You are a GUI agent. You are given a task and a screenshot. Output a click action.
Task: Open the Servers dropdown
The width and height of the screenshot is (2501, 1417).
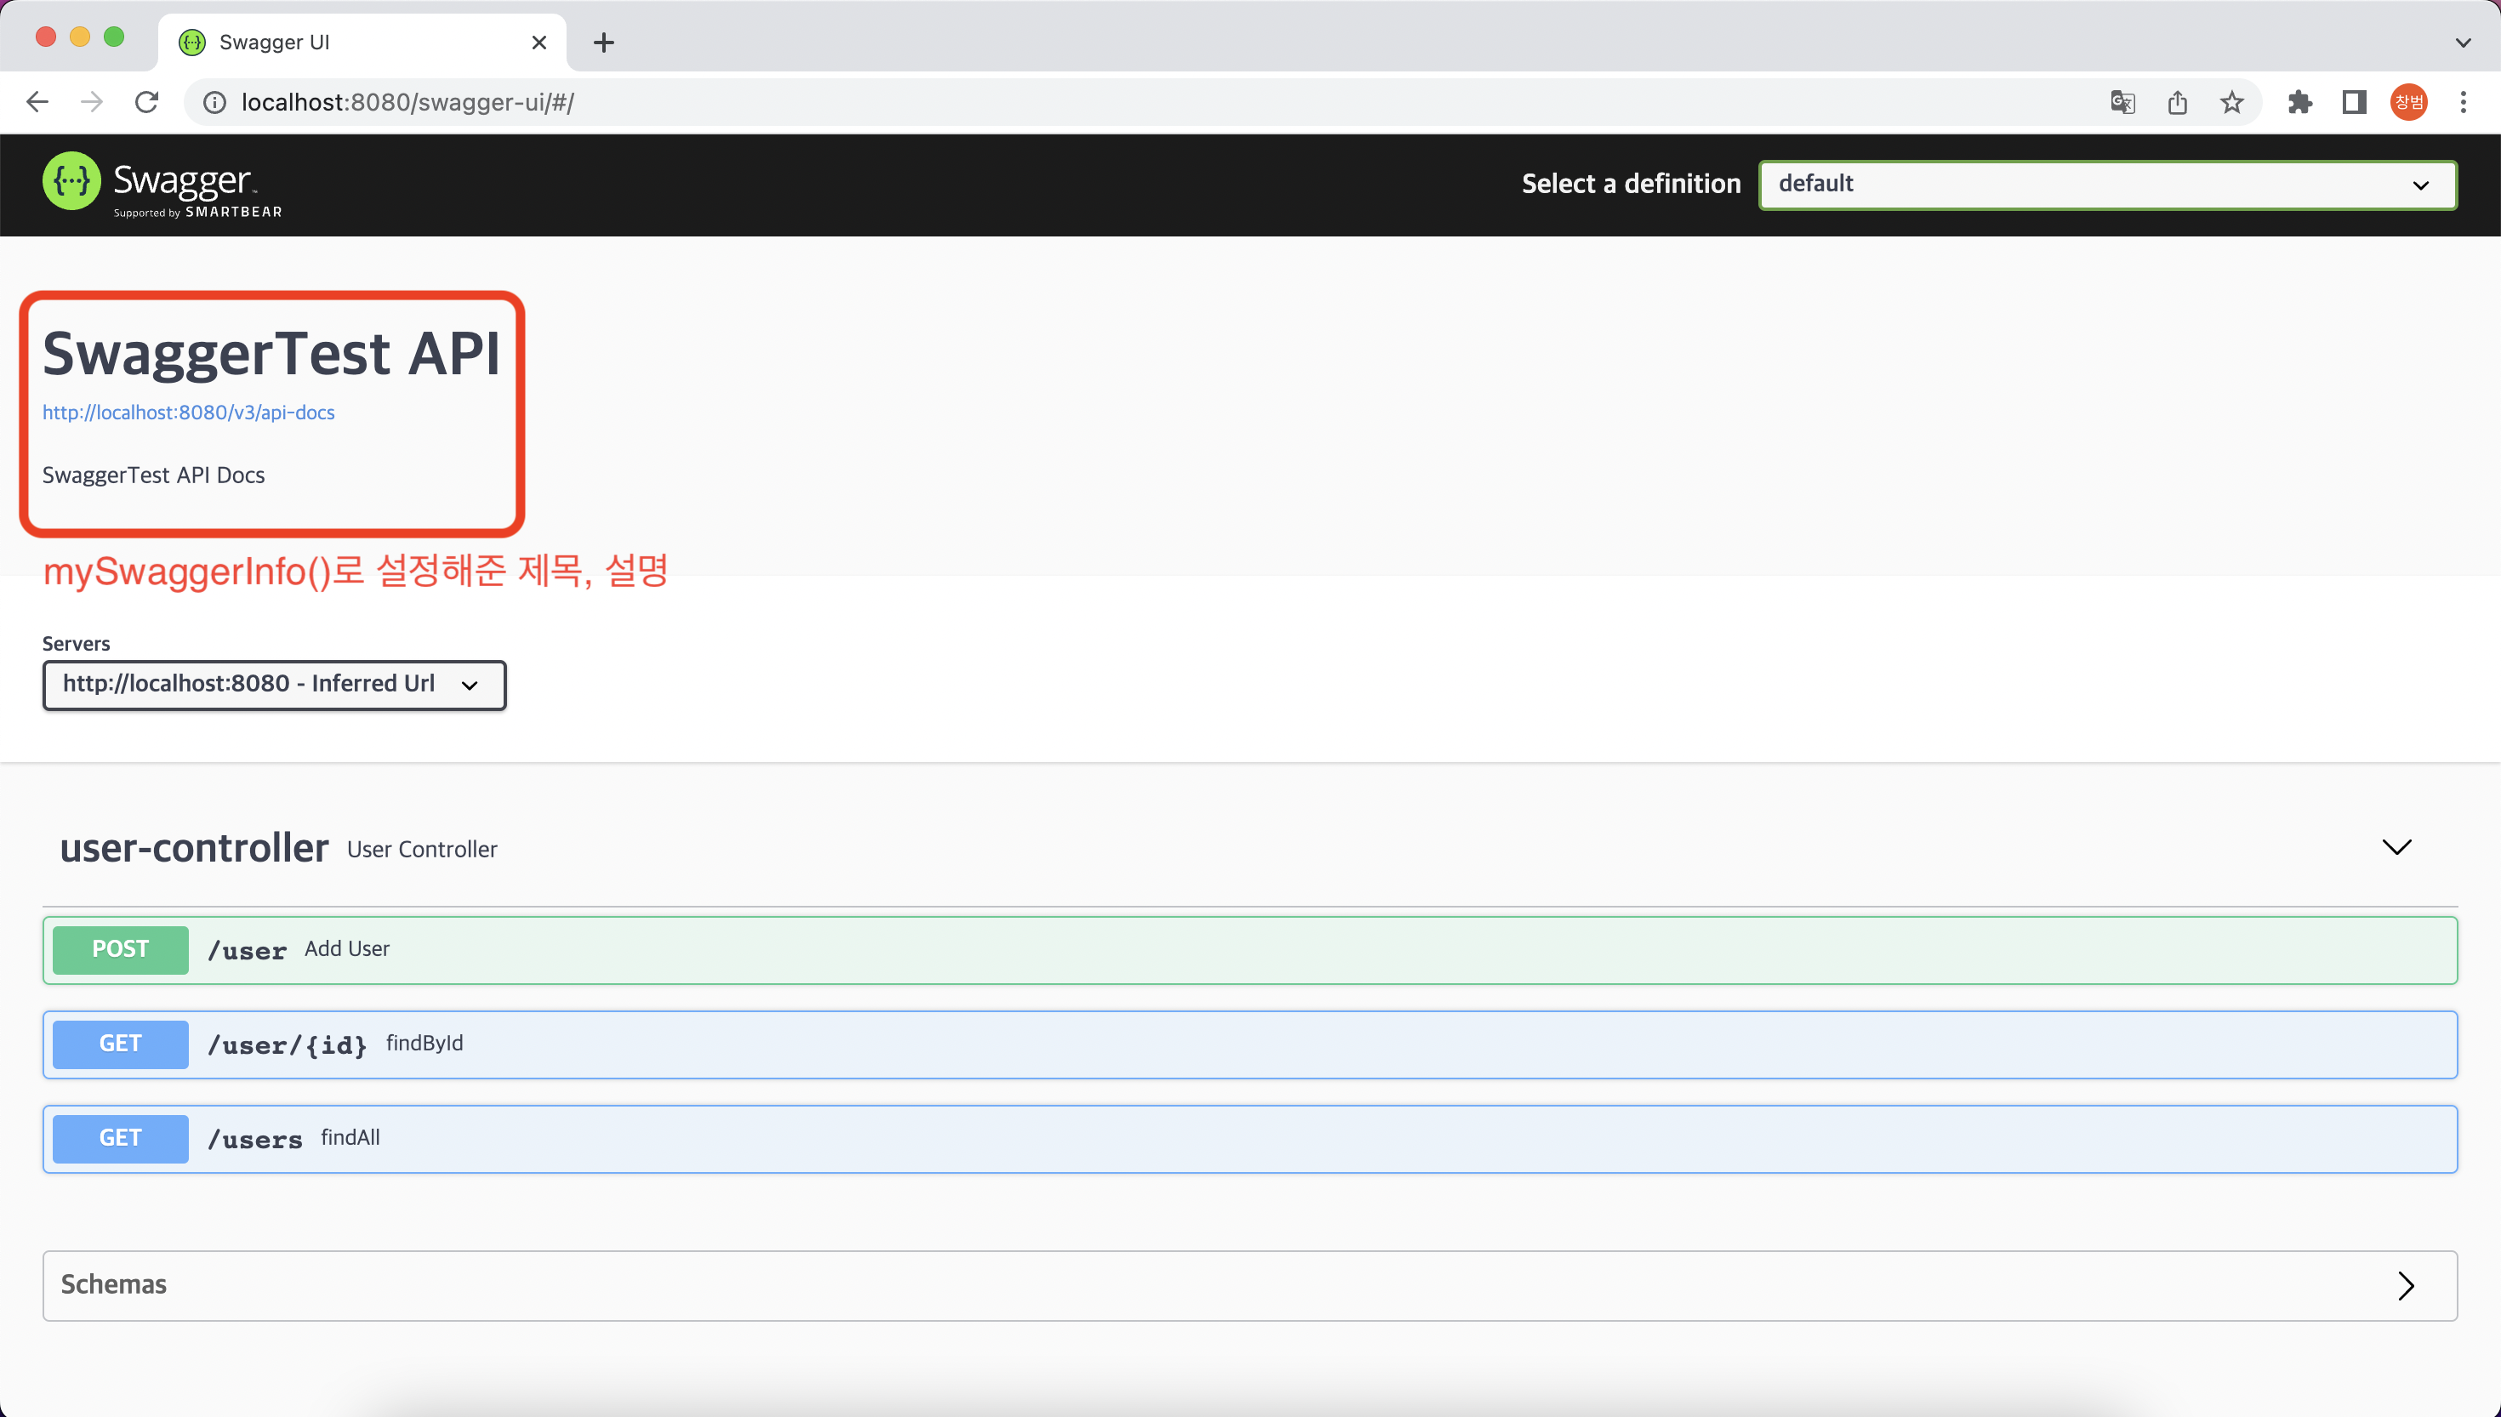point(273,686)
